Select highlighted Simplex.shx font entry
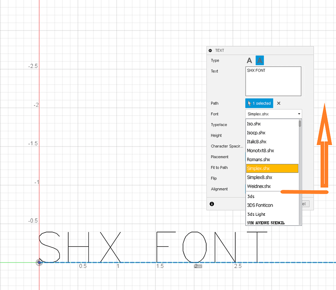This screenshot has height=290, width=336. (x=258, y=168)
